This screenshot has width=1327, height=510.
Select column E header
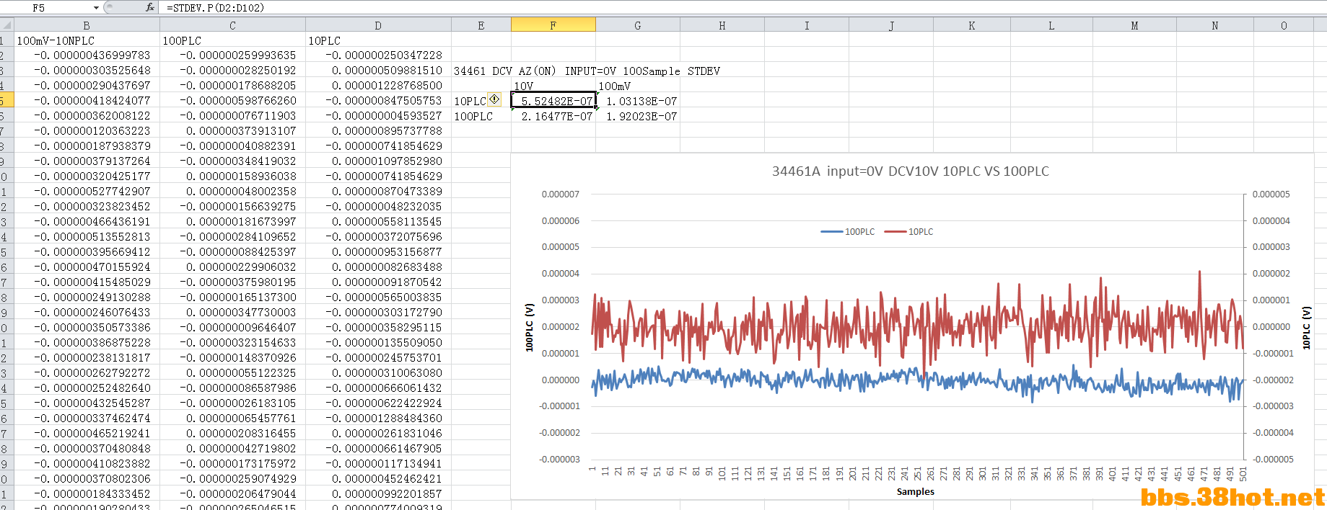(x=481, y=25)
